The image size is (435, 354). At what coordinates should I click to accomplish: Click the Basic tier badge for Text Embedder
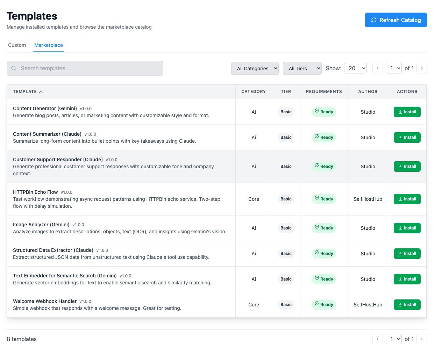[x=286, y=279]
